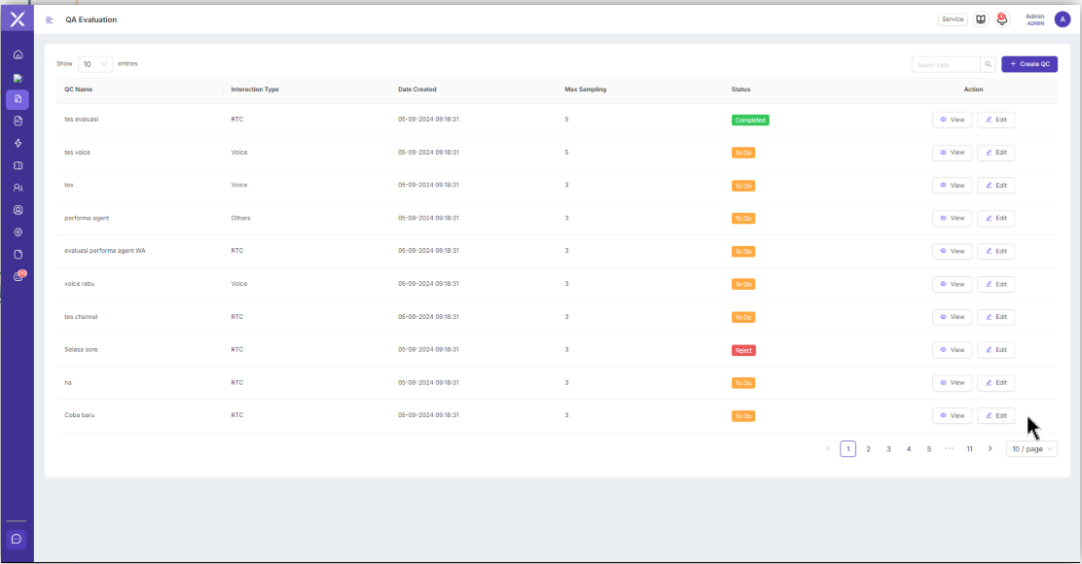The image size is (1082, 564).
Task: Click the Create QC button
Action: (1029, 64)
